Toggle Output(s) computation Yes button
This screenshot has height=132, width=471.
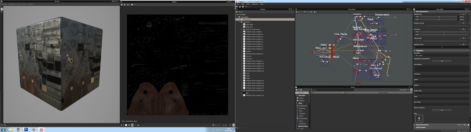click(x=442, y=61)
